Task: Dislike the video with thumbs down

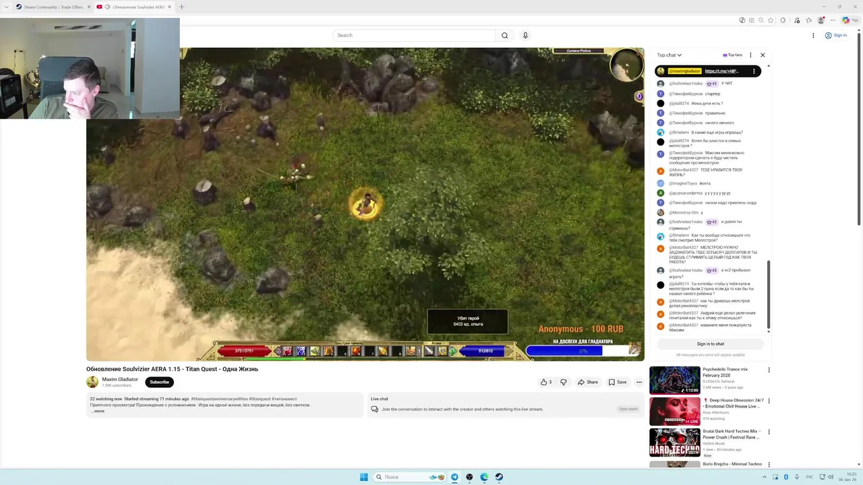Action: coord(564,382)
